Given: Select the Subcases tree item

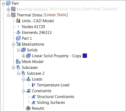Looking at the screenshot, I should (30, 68).
